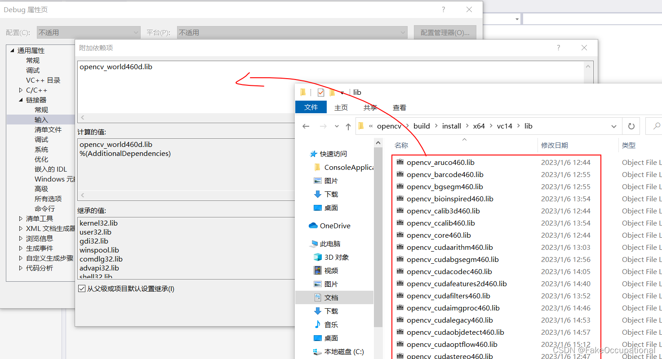
Task: Click the 配置管理器(O)... button
Action: click(445, 33)
